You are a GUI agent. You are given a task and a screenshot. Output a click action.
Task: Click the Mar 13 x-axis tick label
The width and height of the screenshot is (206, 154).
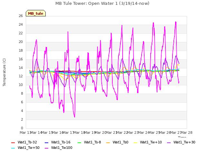point(25,133)
